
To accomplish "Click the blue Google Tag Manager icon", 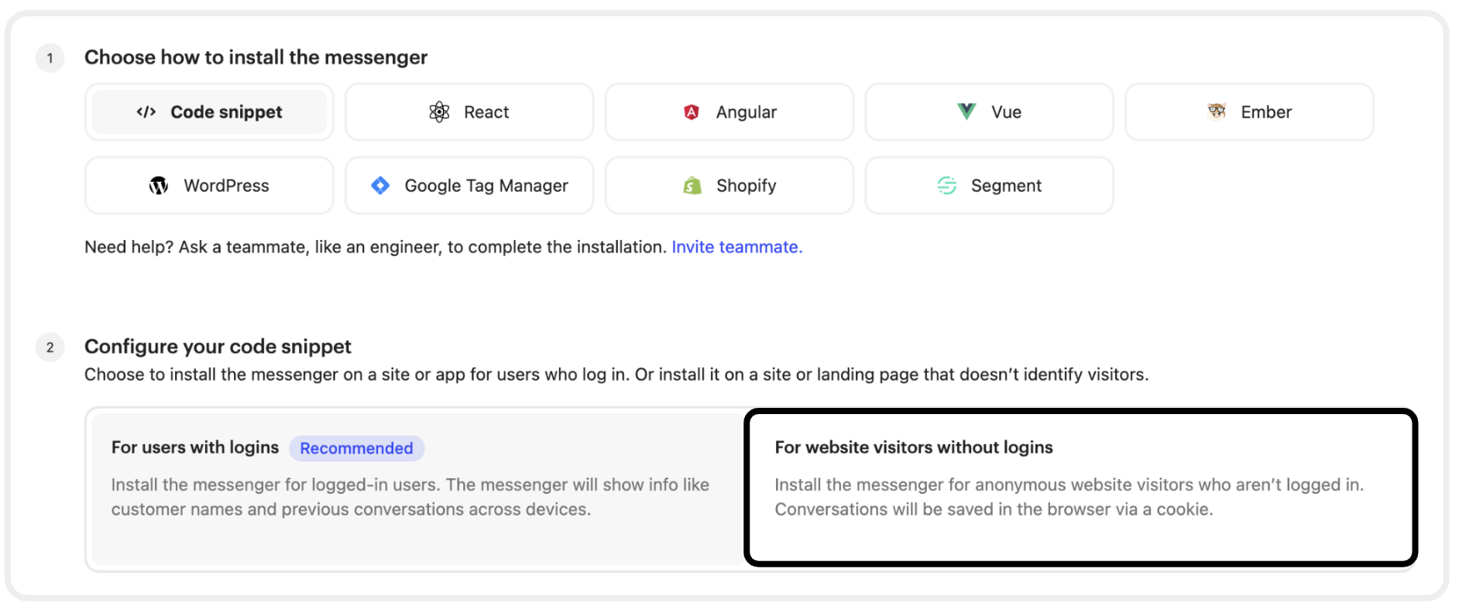I will 380,186.
